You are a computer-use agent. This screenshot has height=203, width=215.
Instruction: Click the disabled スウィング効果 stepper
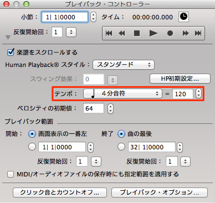pyautogui.click(x=112, y=80)
